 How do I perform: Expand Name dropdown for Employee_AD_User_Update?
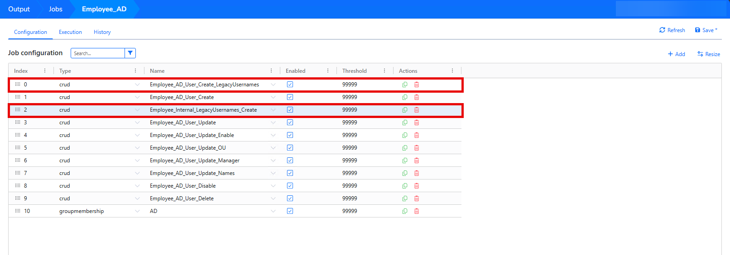point(273,123)
